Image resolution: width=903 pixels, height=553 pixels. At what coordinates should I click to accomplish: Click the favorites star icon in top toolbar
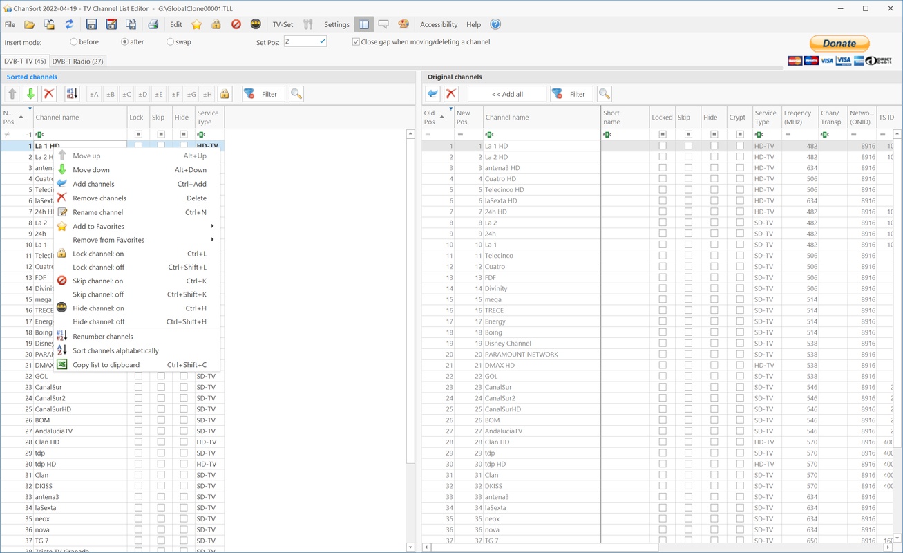click(x=197, y=24)
